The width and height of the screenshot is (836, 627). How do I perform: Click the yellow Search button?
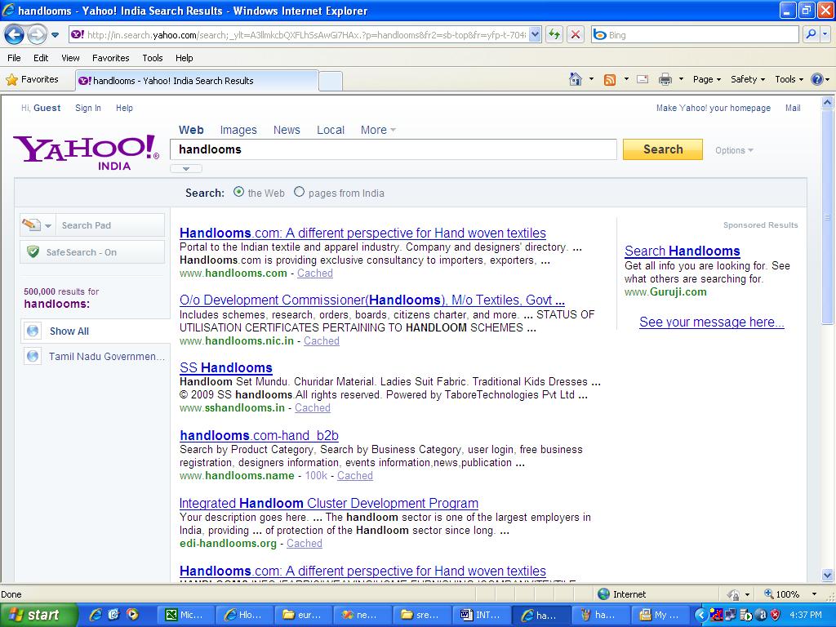point(663,149)
